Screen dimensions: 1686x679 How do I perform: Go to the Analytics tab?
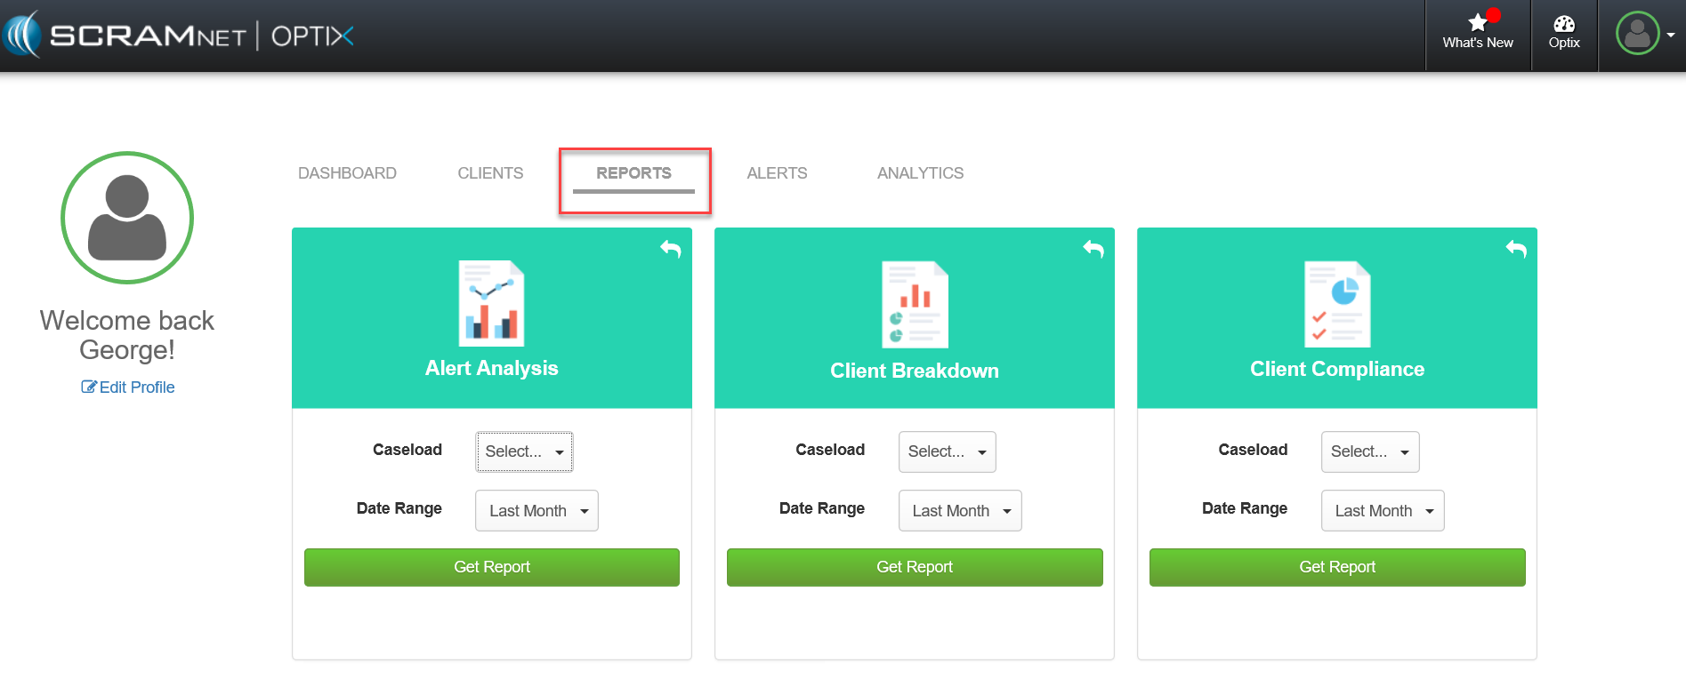920,173
